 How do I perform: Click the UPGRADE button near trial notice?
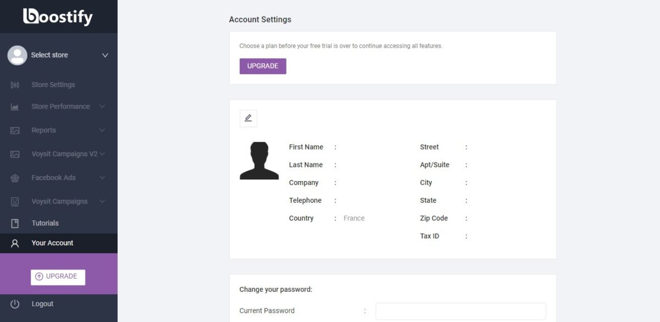[262, 66]
